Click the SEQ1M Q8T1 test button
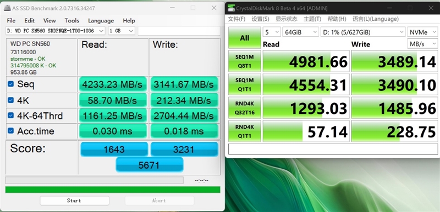Viewport: 440px width, 212px height. pyautogui.click(x=244, y=61)
